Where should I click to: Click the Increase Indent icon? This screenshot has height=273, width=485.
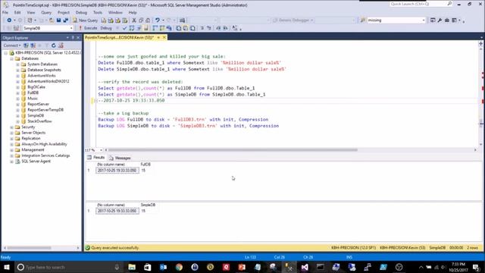225,28
